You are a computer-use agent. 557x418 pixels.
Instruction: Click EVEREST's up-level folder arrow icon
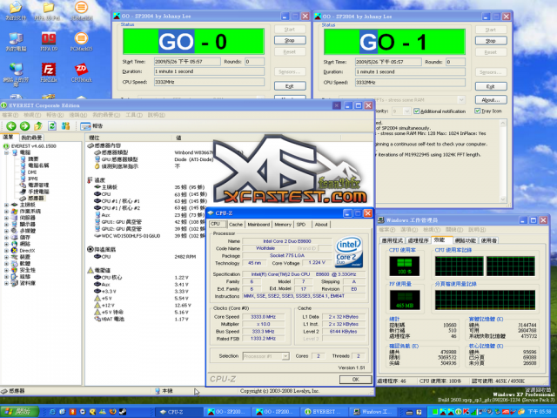point(38,125)
